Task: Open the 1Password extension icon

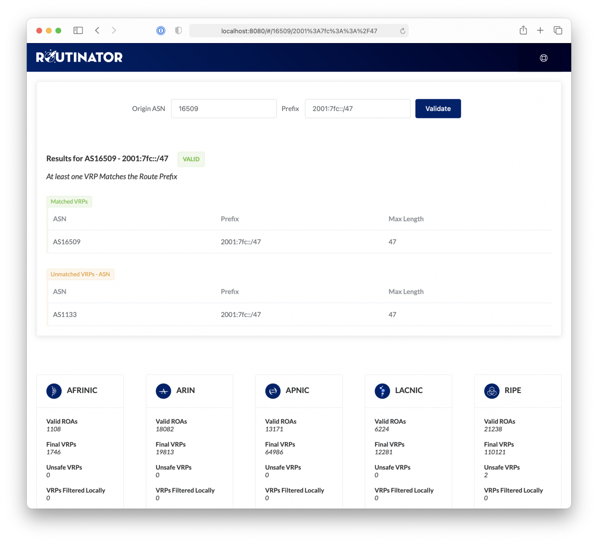Action: pyautogui.click(x=161, y=30)
